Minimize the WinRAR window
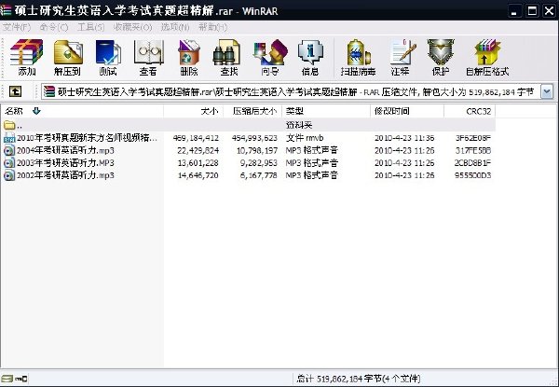This screenshot has width=559, height=387. pos(514,11)
